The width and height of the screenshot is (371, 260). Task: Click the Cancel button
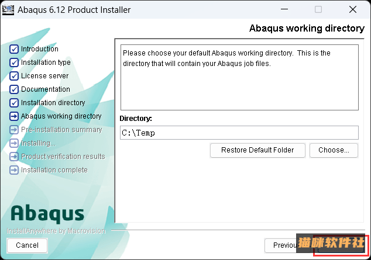pos(27,245)
